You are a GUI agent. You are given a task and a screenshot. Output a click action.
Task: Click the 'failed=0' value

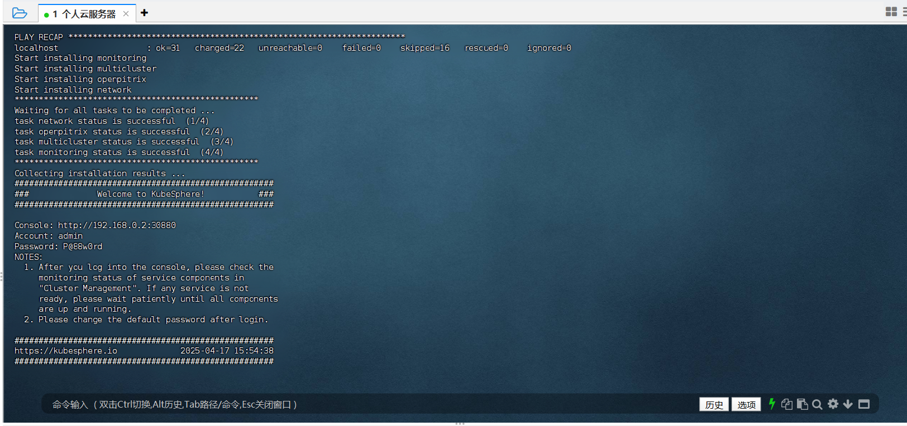tap(361, 48)
